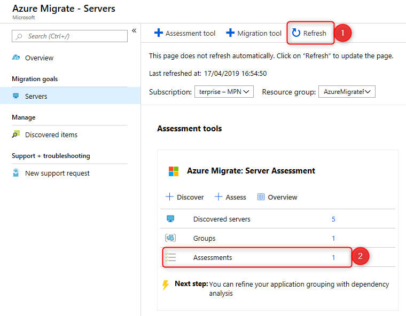Collapse the sidebar with double chevron
406x316 pixels.
pos(134,31)
